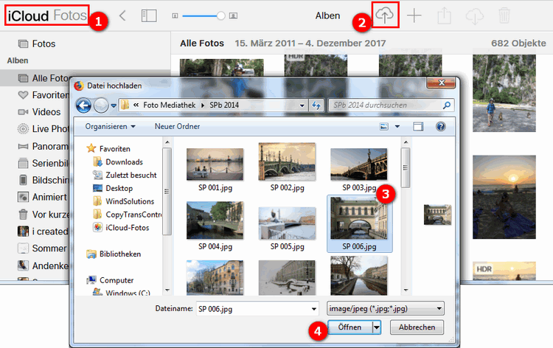Open the Organisieren menu
The width and height of the screenshot is (553, 348).
pyautogui.click(x=110, y=126)
